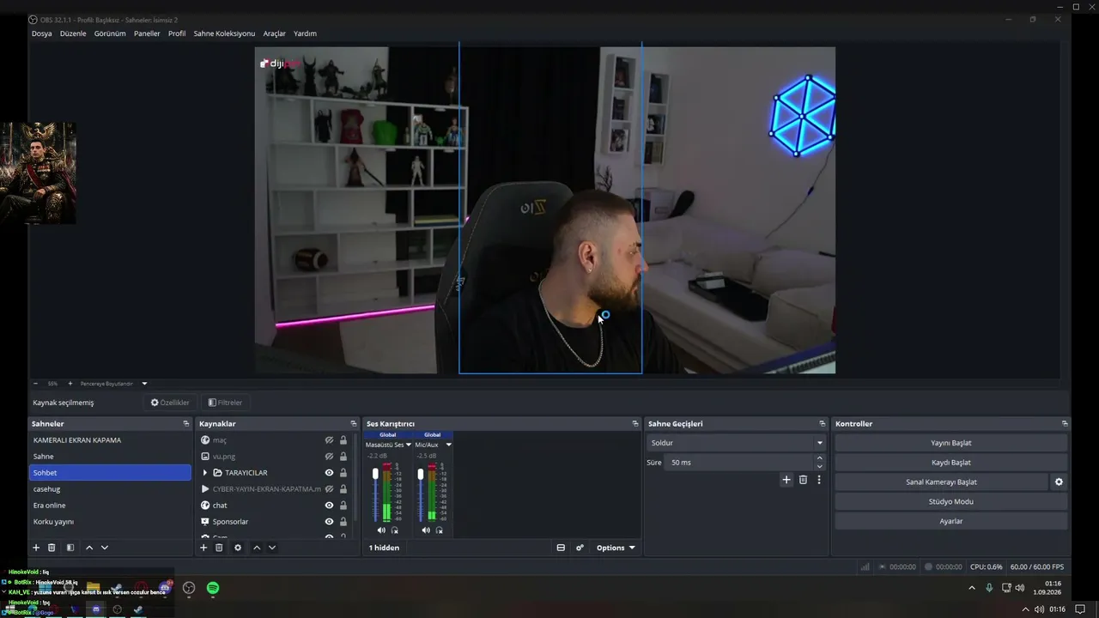Mute Mic/Aux speaker icon
This screenshot has height=618, width=1099.
tap(426, 530)
